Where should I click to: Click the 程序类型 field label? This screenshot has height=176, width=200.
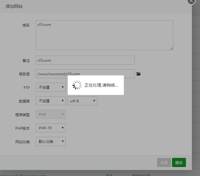click(23, 115)
